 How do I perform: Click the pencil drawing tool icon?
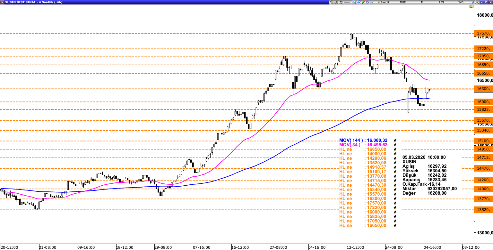363,2
